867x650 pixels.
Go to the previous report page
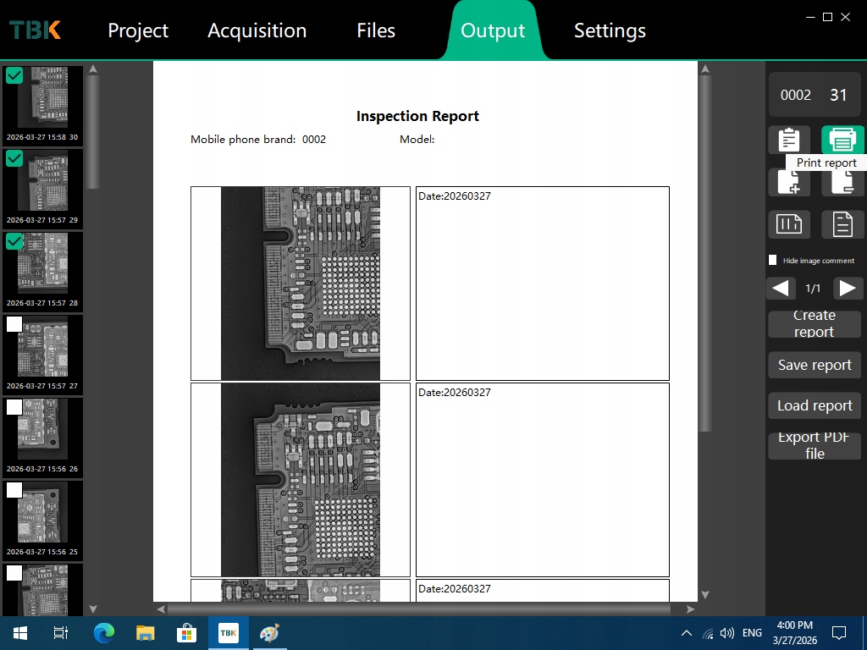[781, 289]
